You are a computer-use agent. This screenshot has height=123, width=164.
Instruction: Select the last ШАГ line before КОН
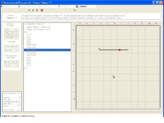click(29, 65)
